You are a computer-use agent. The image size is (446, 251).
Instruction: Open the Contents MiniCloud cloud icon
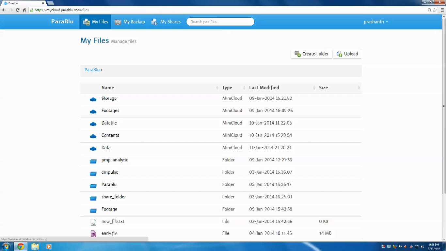[93, 136]
